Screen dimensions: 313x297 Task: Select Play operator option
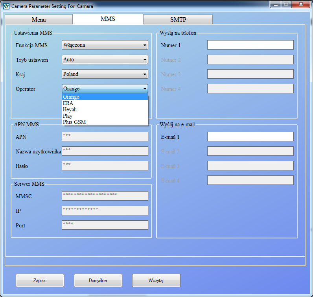(x=105, y=116)
